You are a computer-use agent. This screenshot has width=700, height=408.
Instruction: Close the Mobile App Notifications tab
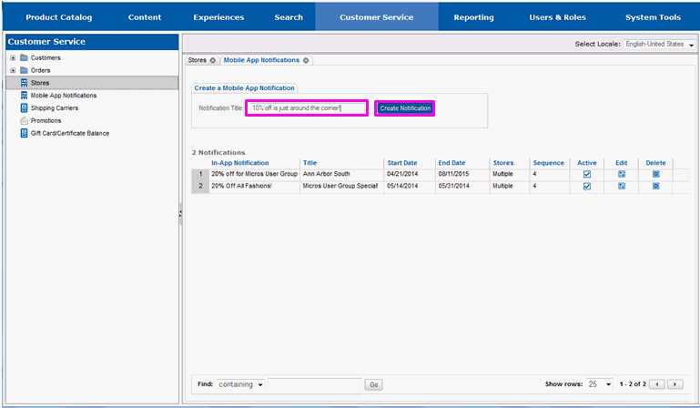[306, 60]
